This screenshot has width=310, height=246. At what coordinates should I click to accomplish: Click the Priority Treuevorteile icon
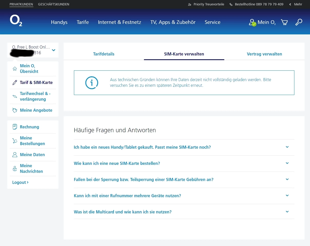pos(190,4)
